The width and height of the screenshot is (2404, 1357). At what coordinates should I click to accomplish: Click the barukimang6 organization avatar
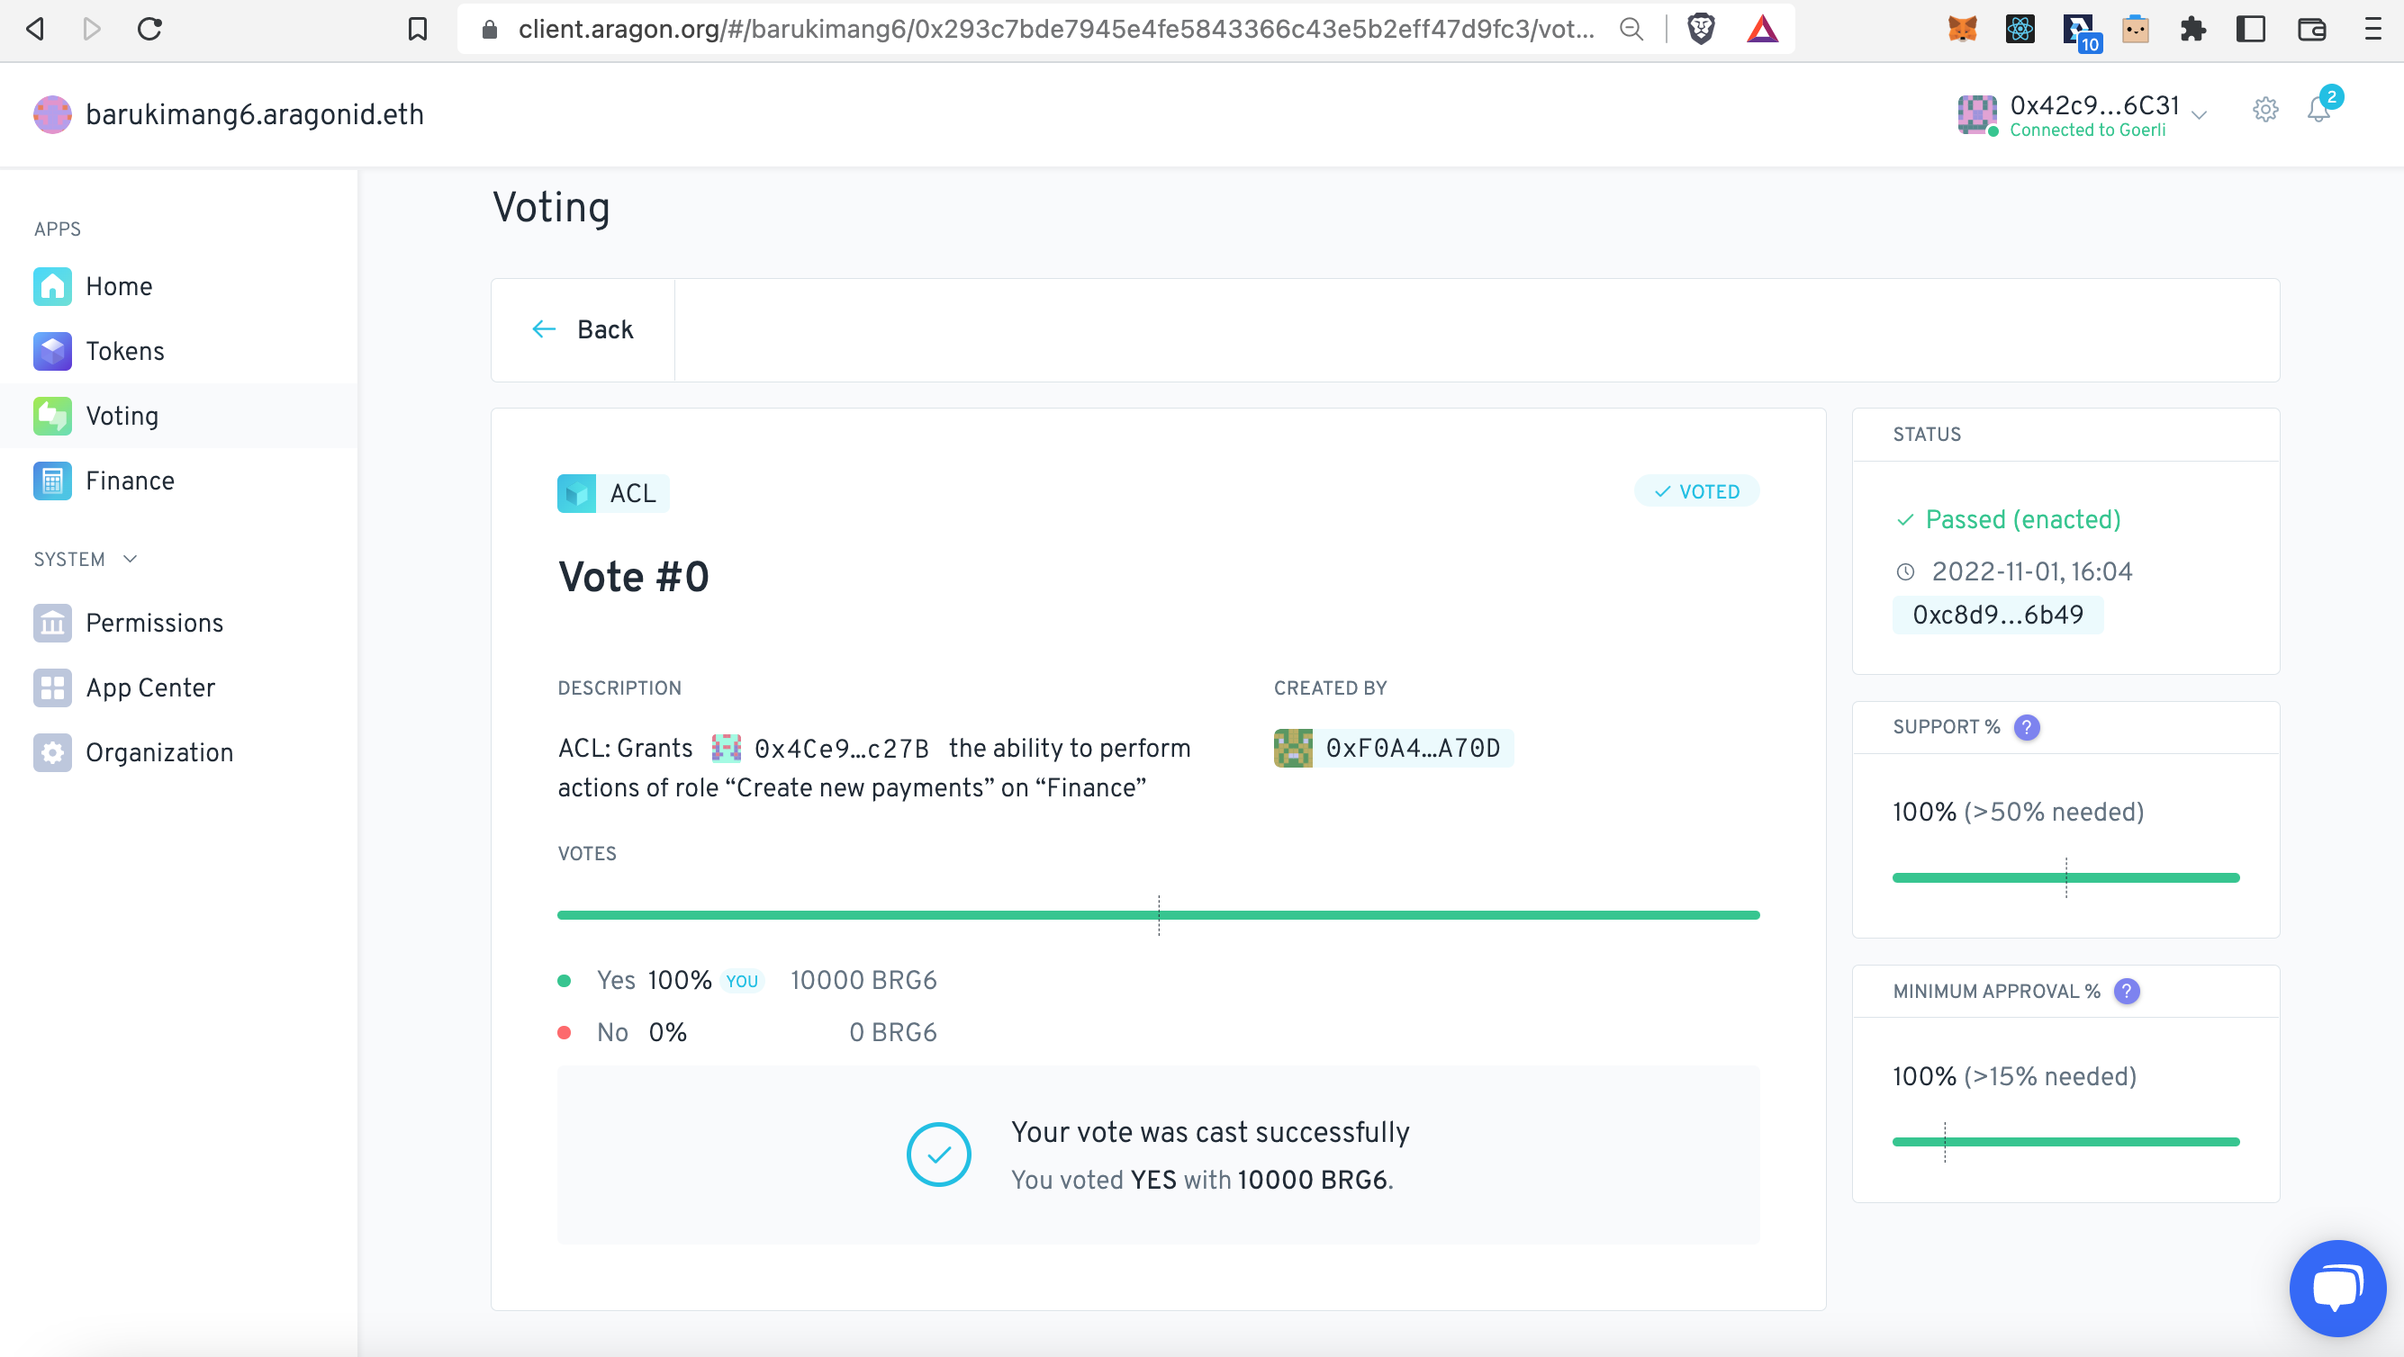[52, 114]
